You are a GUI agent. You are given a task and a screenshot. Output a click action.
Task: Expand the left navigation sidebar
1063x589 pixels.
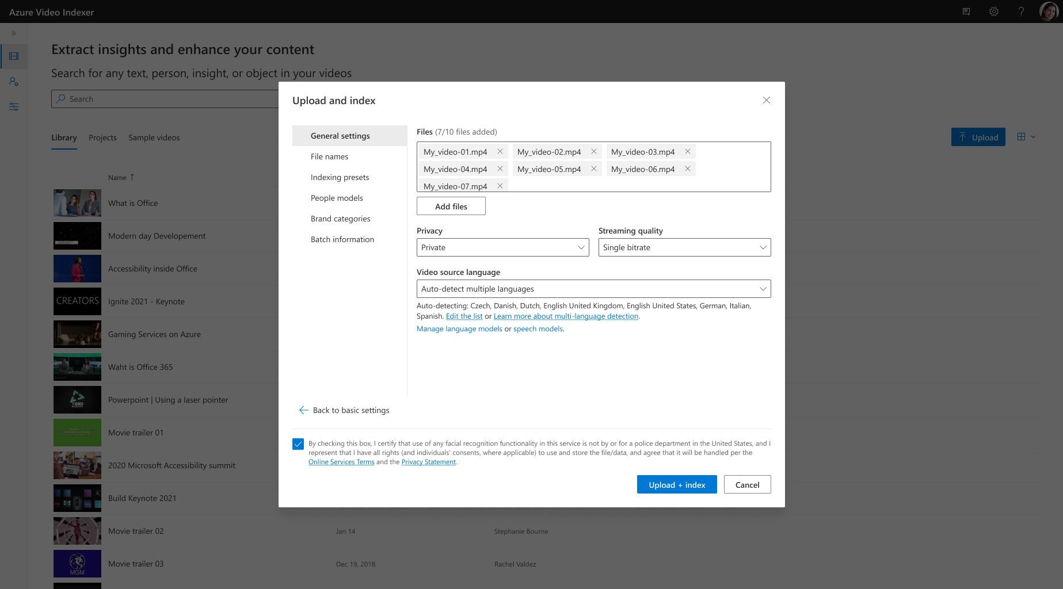coord(14,33)
